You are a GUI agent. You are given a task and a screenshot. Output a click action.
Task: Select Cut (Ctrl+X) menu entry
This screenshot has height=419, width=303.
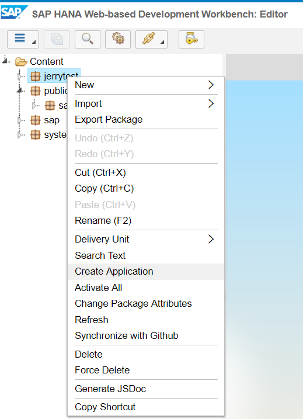(x=146, y=172)
